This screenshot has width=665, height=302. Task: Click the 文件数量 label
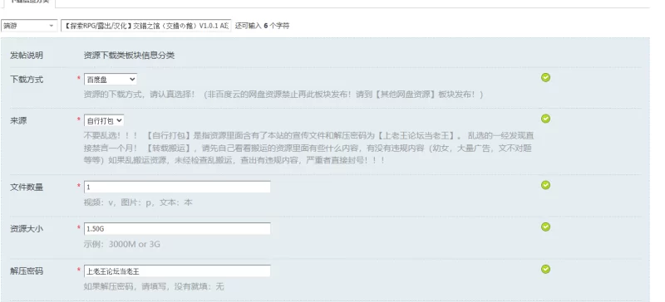coord(27,188)
